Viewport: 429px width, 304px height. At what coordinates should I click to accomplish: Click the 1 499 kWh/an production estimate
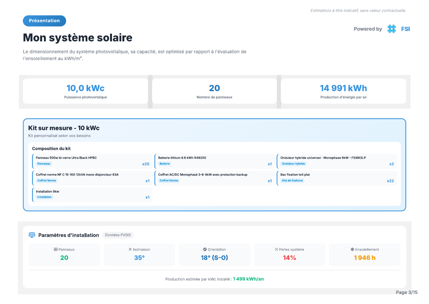pos(248,279)
